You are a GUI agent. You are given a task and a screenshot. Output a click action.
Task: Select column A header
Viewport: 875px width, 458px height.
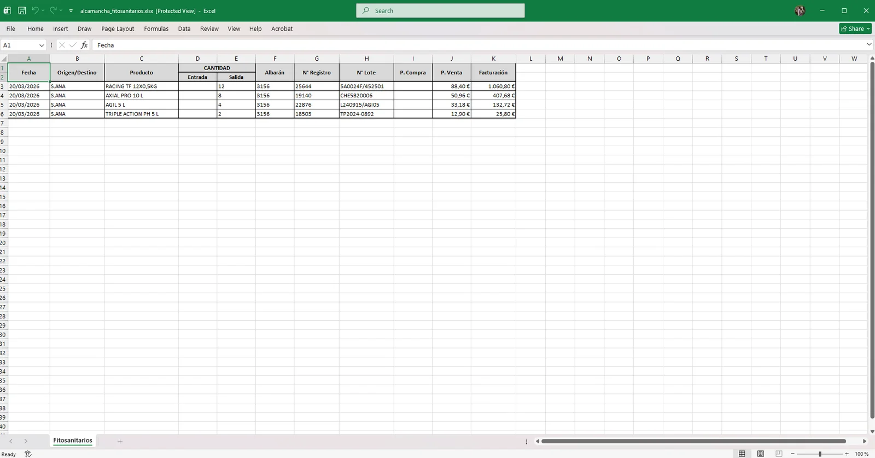coord(29,59)
